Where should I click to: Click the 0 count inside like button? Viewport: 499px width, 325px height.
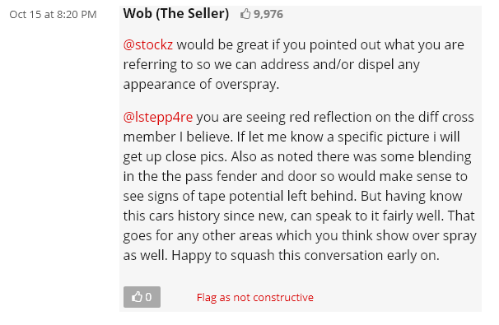point(148,297)
